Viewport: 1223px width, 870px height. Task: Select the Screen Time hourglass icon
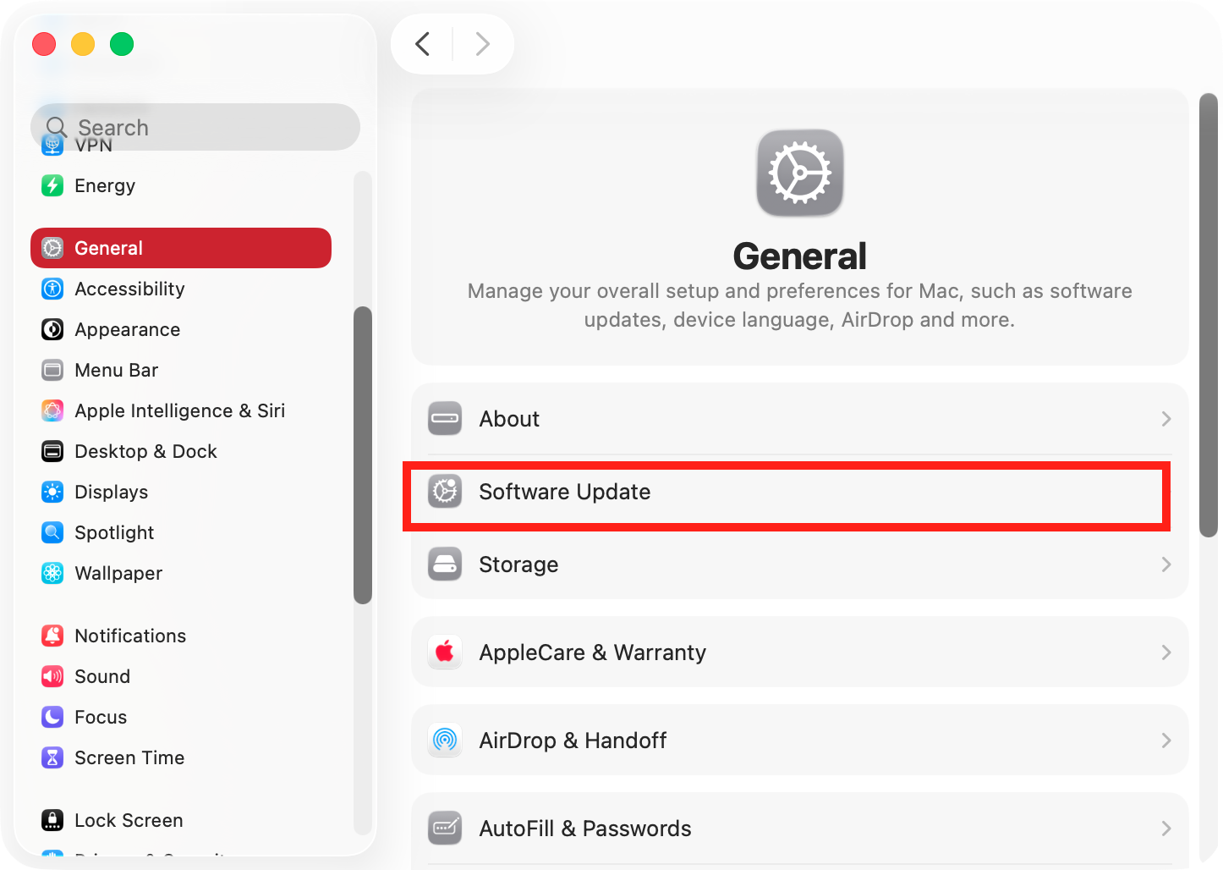pos(52,757)
